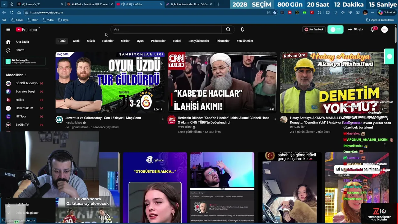Select the Son yüklenenler filter chip
The width and height of the screenshot is (398, 224).
click(x=199, y=41)
